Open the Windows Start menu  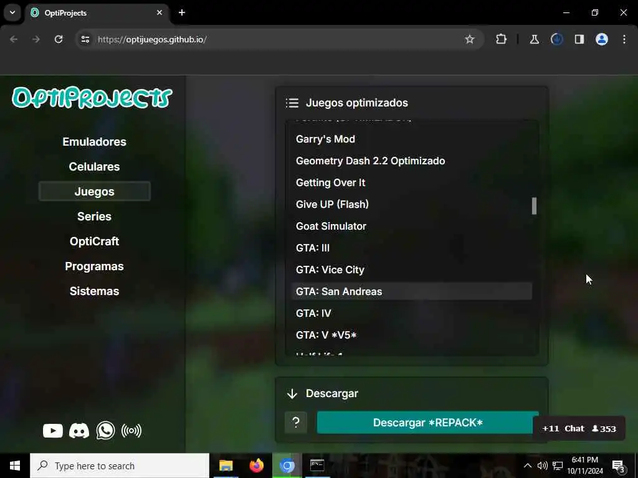click(x=15, y=466)
